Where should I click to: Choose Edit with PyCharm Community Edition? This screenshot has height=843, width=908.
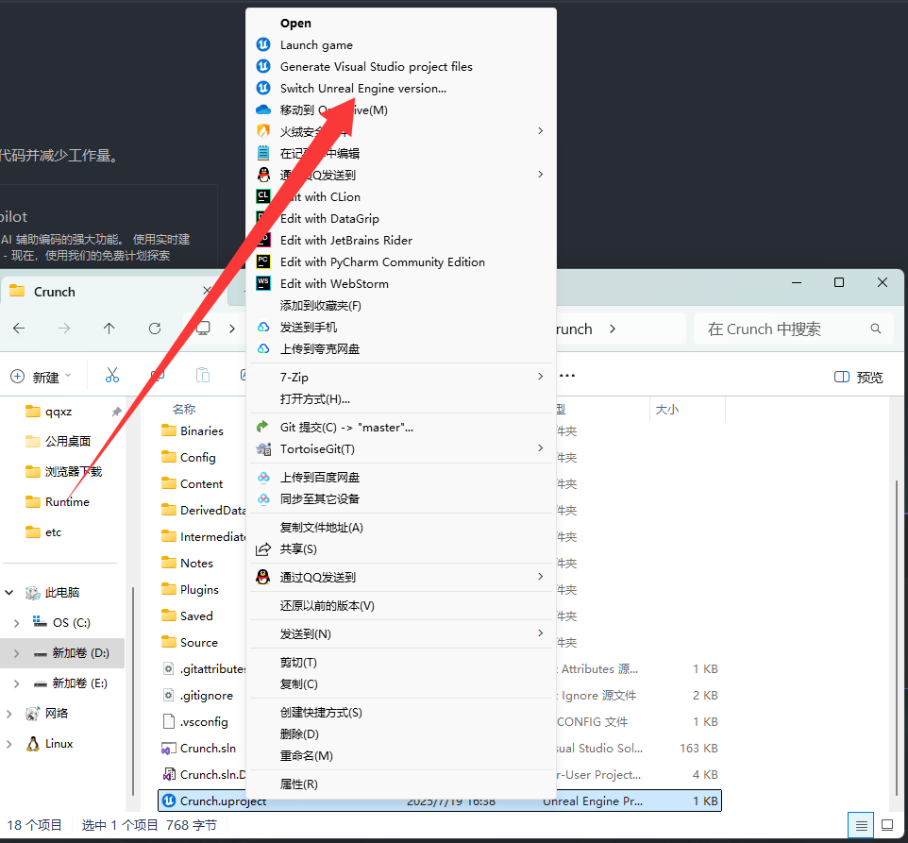pos(382,262)
